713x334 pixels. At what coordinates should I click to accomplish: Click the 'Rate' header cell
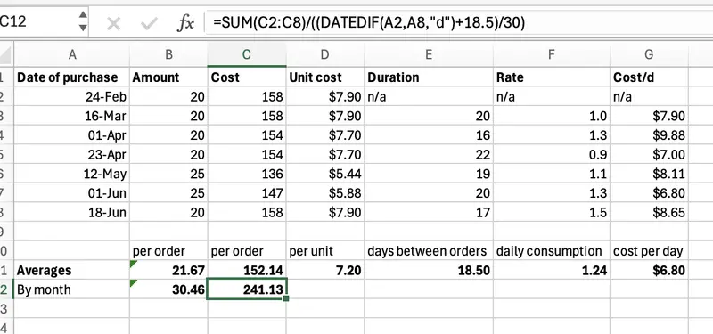coord(552,77)
